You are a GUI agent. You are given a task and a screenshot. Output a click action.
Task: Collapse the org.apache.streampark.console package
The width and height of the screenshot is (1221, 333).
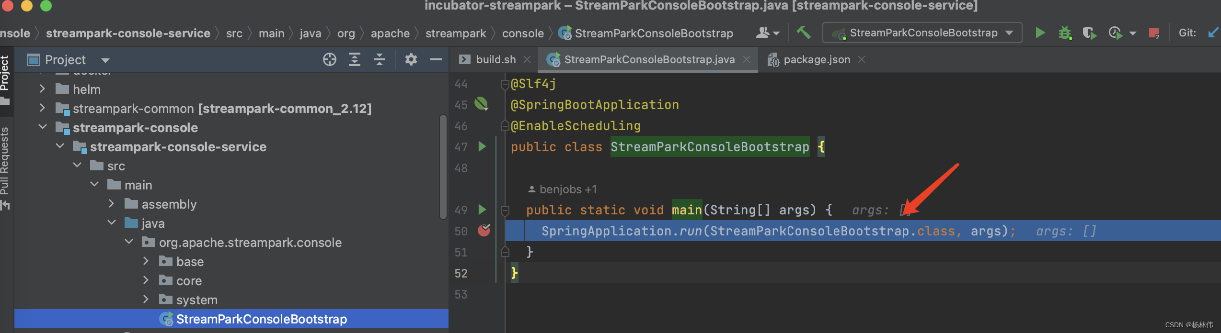129,242
